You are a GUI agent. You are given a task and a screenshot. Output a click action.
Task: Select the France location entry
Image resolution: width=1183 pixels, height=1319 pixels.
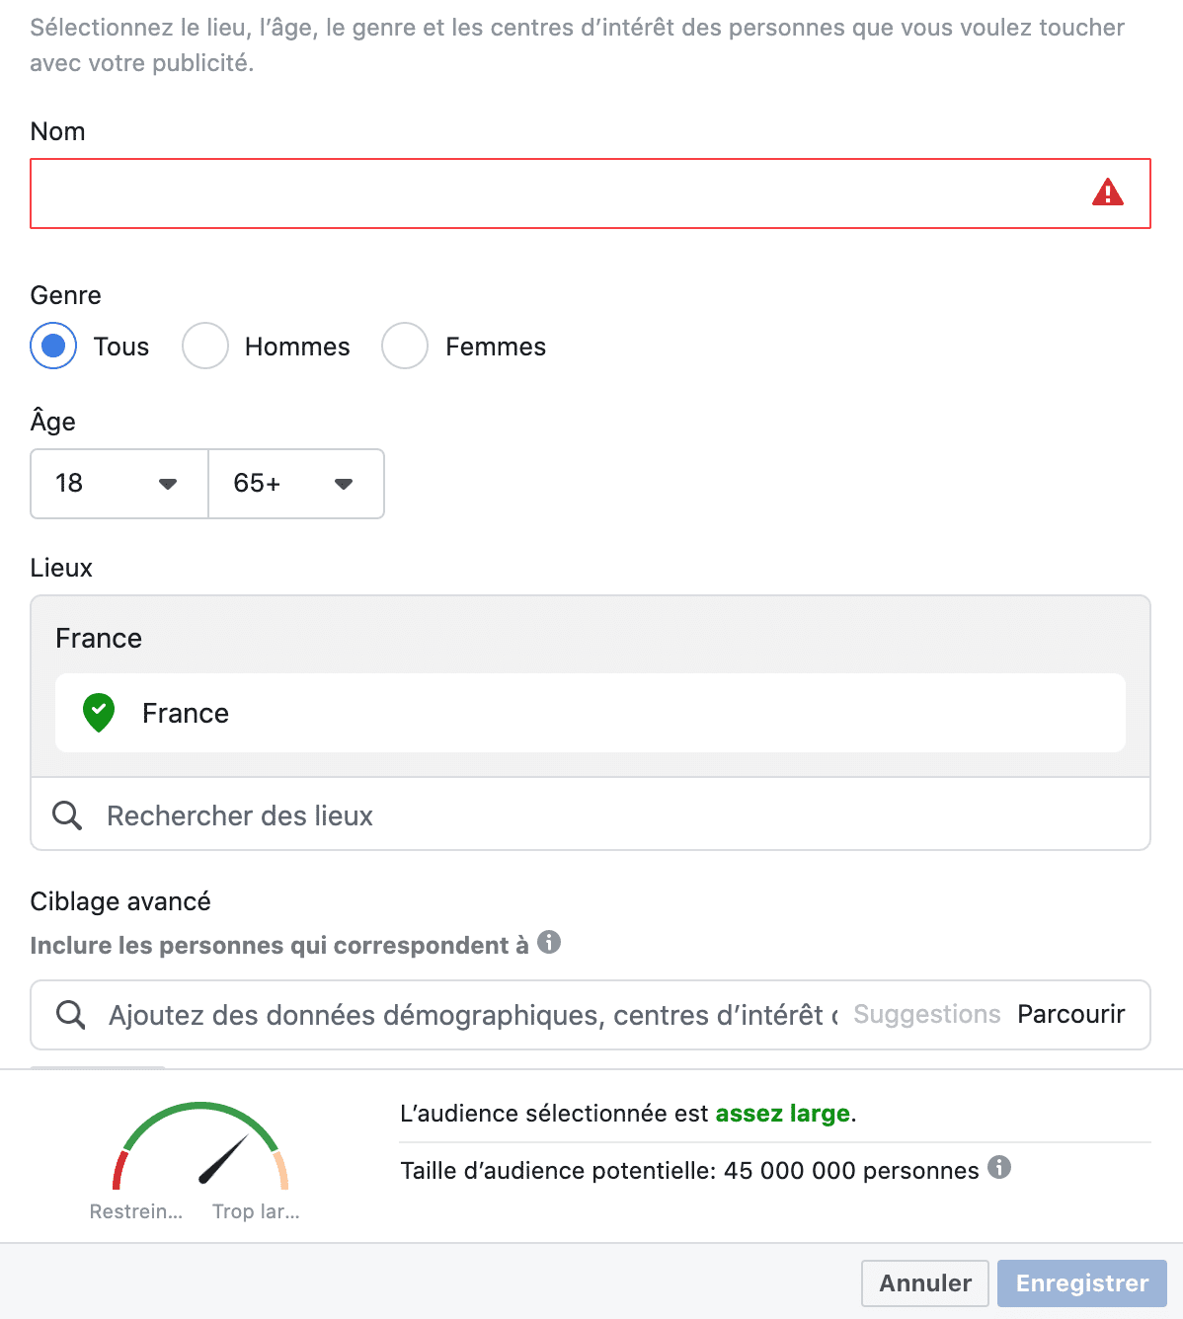[186, 713]
